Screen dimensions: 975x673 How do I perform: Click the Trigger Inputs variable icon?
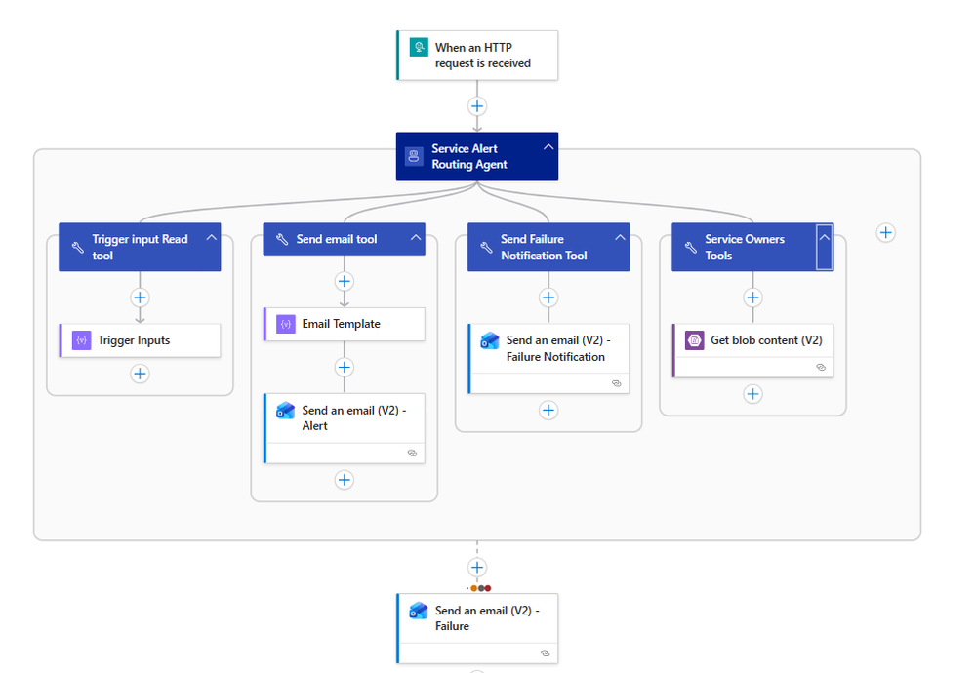(81, 340)
